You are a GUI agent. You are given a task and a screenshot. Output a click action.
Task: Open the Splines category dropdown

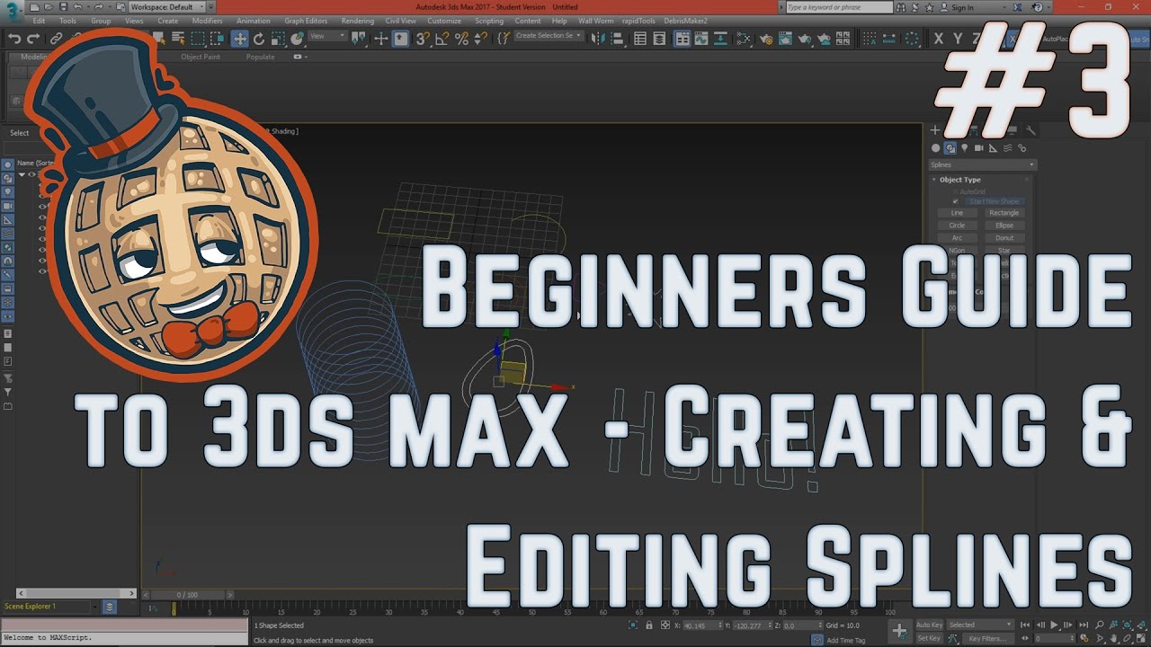[982, 164]
